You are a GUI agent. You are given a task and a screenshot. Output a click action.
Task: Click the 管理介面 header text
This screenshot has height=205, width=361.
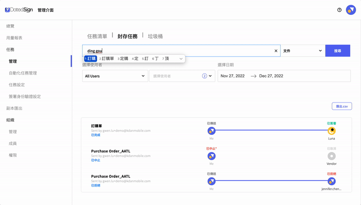pos(46,10)
